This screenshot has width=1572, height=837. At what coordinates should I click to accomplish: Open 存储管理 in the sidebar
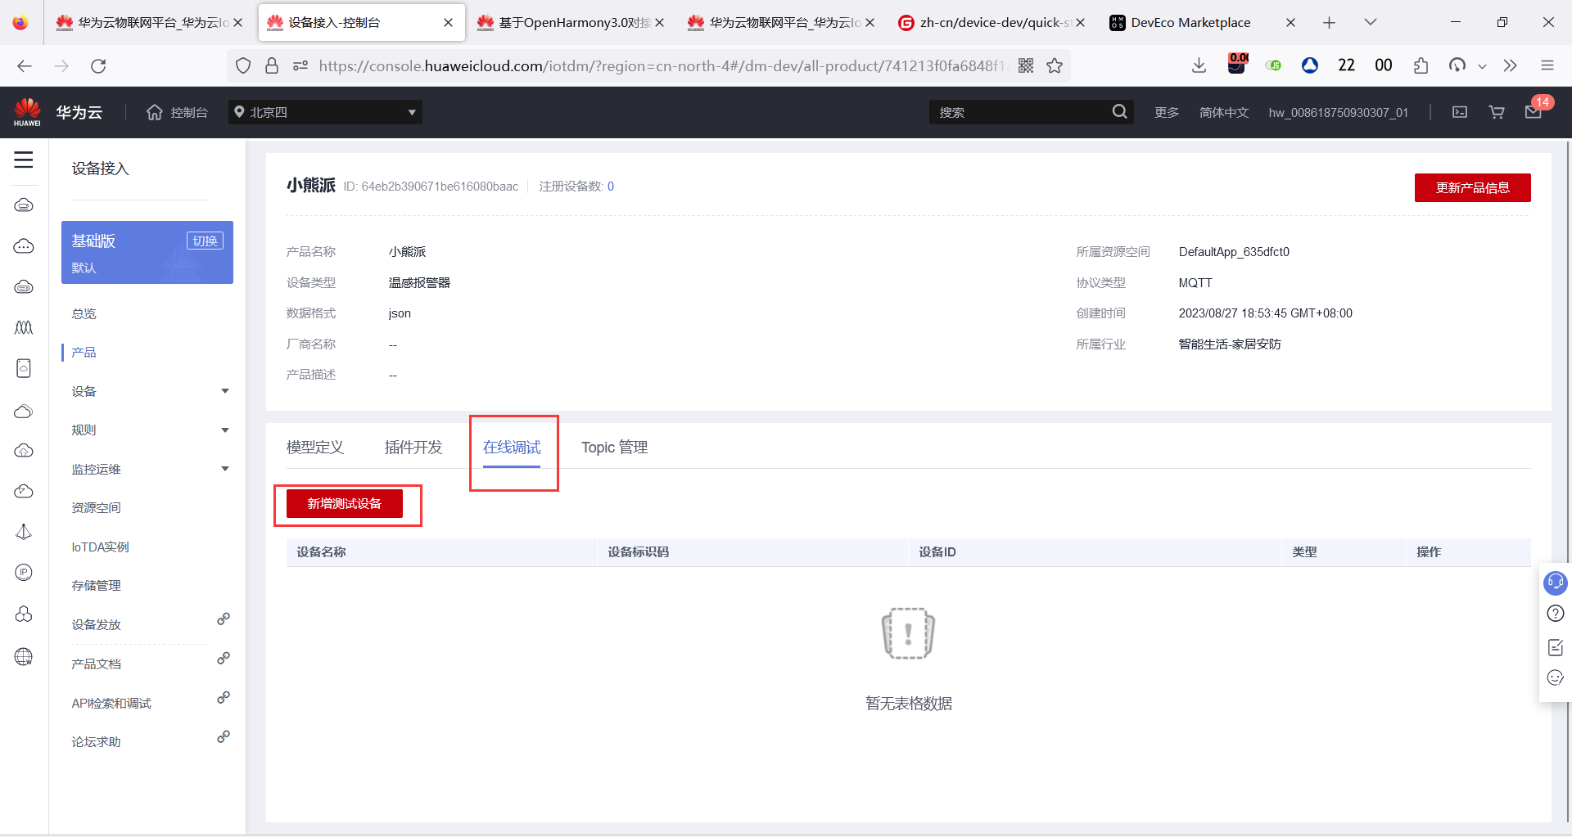[x=96, y=585]
